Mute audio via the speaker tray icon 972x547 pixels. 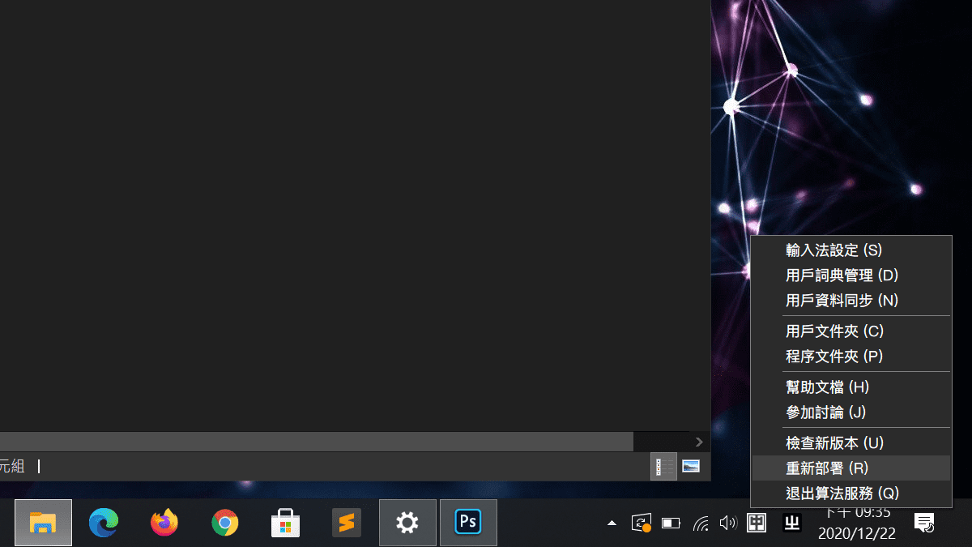click(x=727, y=523)
